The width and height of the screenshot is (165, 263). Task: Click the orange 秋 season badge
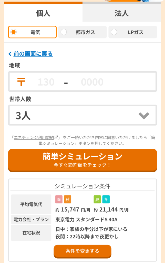click(68, 199)
